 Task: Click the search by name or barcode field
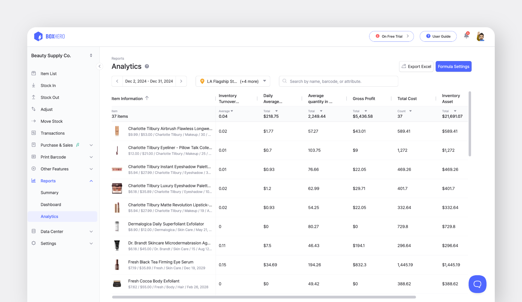(x=338, y=81)
